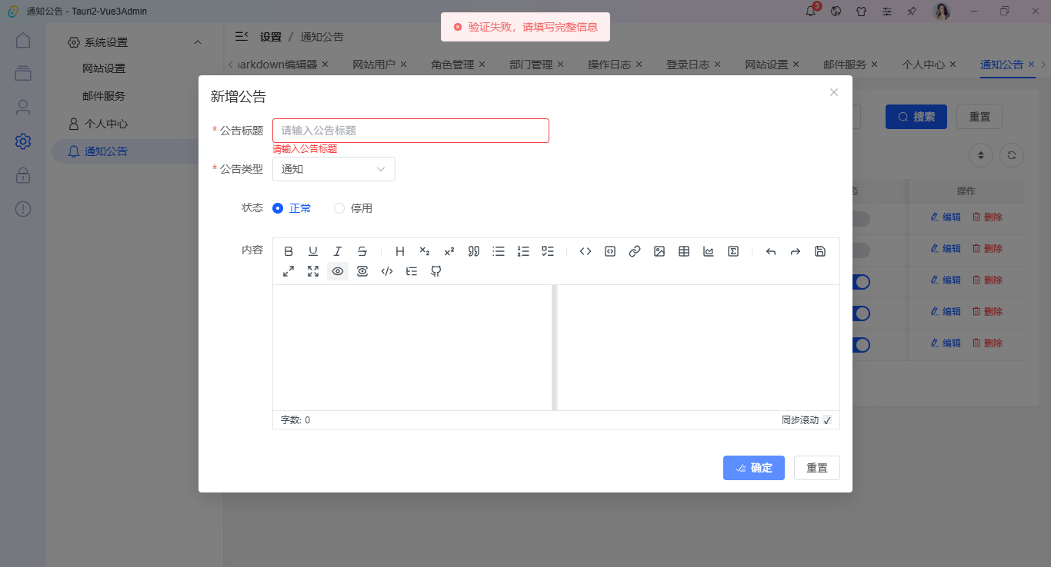Undo the last edit in the editor
This screenshot has width=1051, height=567.
[x=770, y=251]
